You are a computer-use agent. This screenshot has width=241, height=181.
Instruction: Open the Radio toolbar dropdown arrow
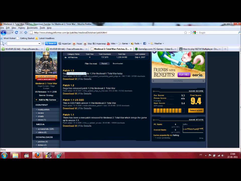141,43
